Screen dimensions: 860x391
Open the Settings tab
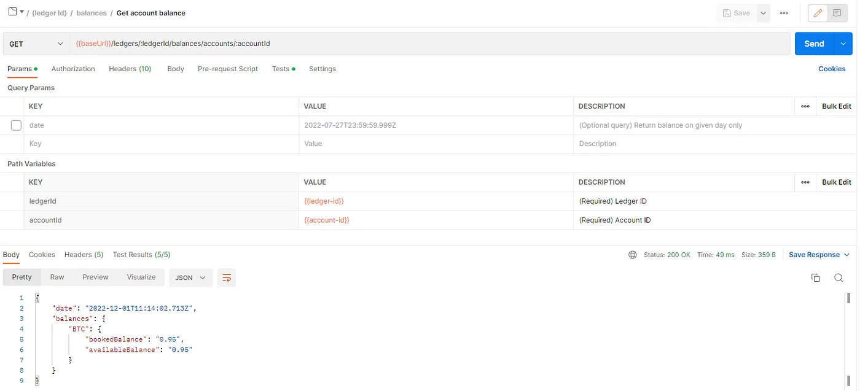point(322,69)
